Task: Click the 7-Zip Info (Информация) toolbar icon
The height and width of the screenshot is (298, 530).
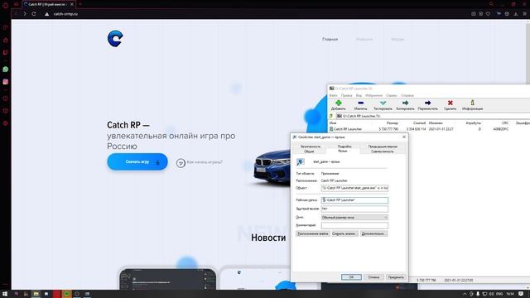Action: tap(472, 103)
